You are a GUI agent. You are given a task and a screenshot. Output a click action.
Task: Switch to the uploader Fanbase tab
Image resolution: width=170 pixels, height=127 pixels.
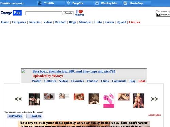(92, 81)
